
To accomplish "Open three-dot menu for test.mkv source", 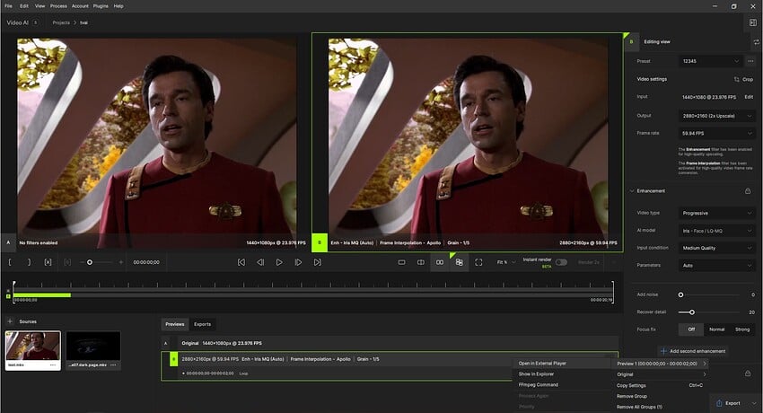I will click(53, 365).
